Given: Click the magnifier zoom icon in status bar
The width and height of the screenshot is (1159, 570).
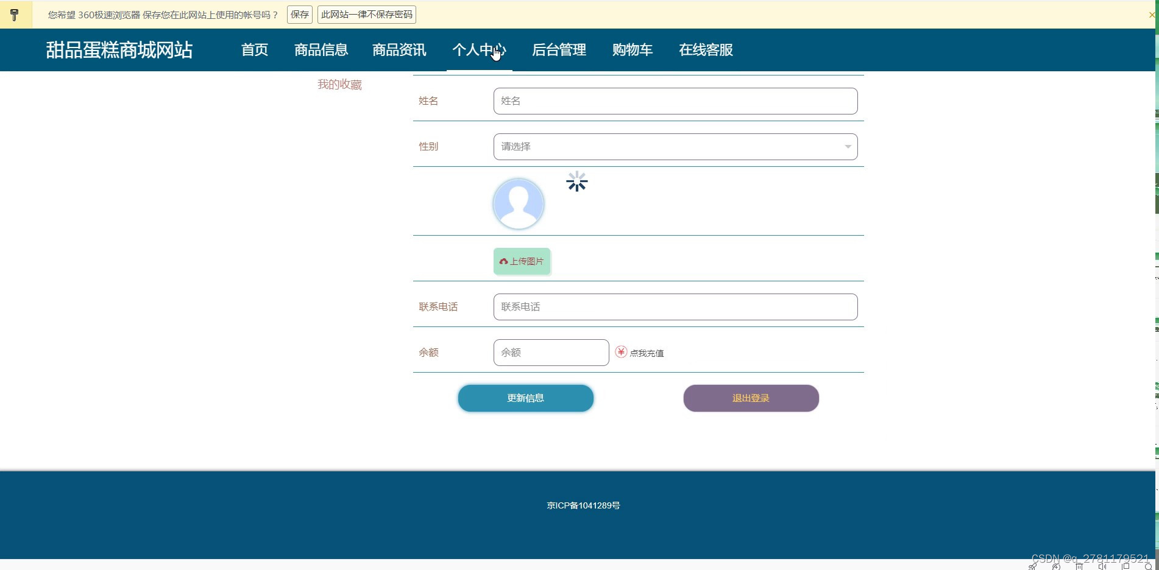Looking at the screenshot, I should 1149,567.
